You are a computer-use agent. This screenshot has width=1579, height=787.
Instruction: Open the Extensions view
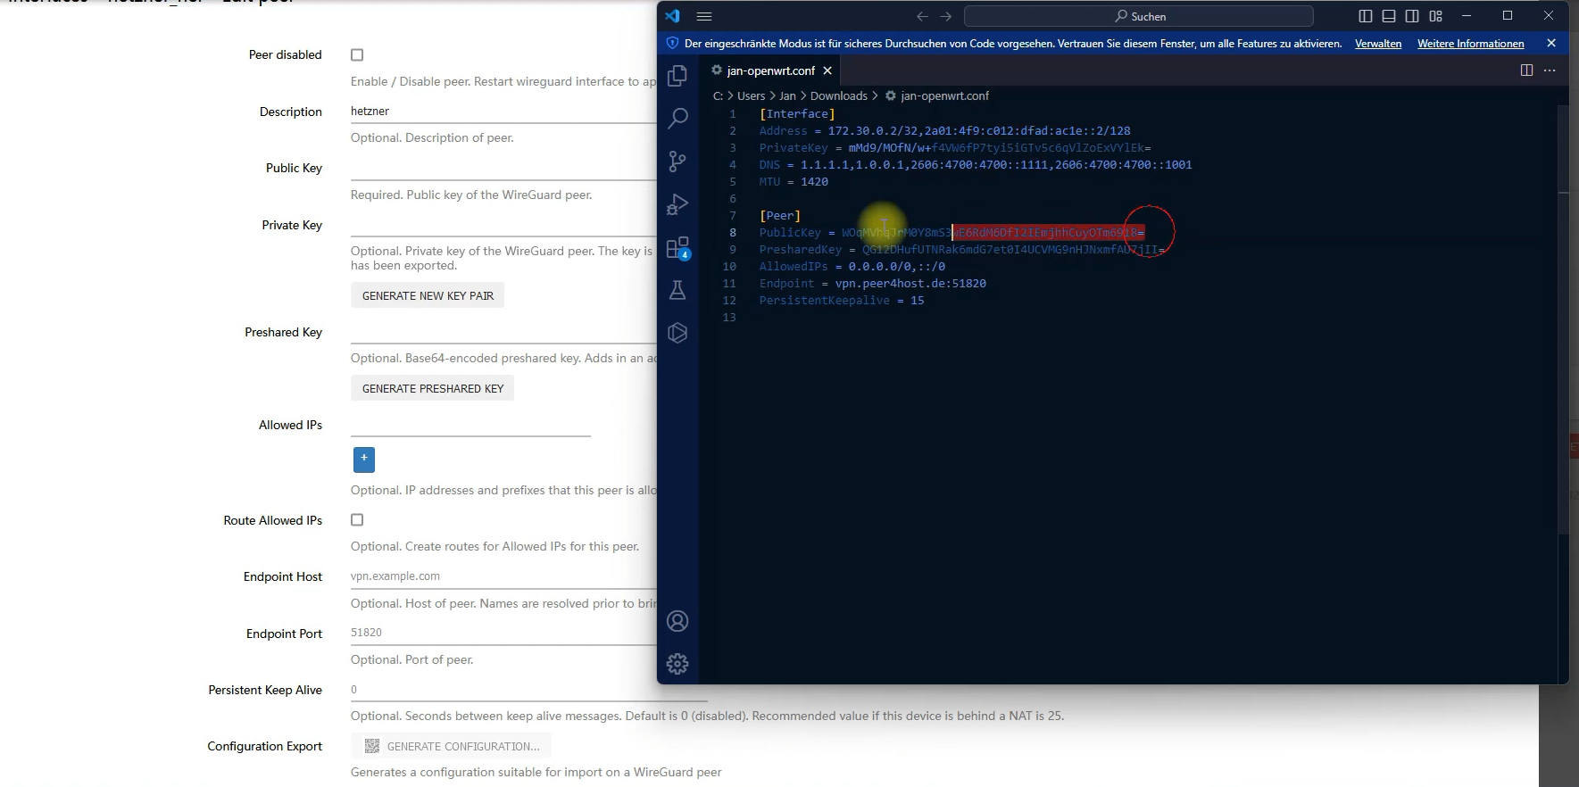coord(677,247)
